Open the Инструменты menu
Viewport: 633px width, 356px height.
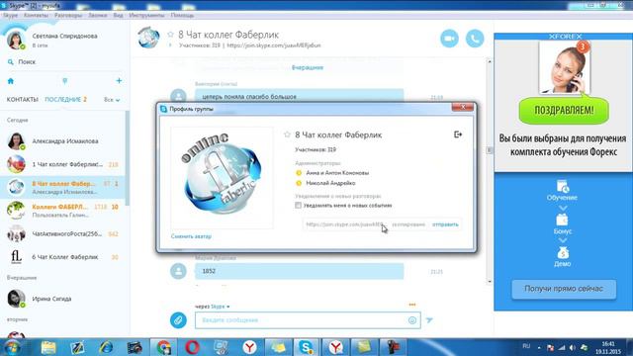pos(146,16)
